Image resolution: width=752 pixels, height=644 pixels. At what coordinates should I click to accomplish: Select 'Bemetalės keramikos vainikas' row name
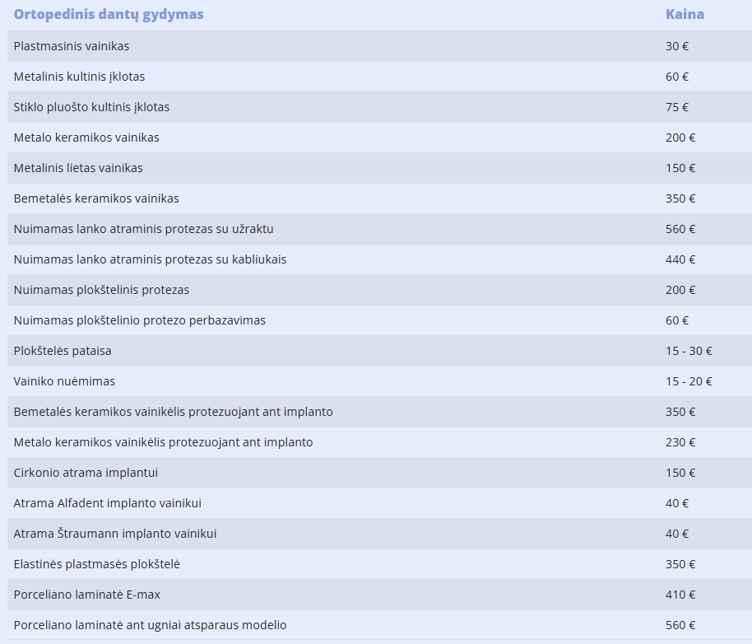(x=96, y=198)
